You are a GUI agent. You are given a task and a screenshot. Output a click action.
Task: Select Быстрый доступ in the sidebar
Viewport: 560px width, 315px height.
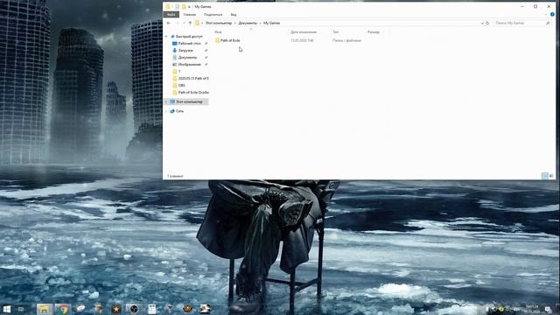(x=186, y=37)
